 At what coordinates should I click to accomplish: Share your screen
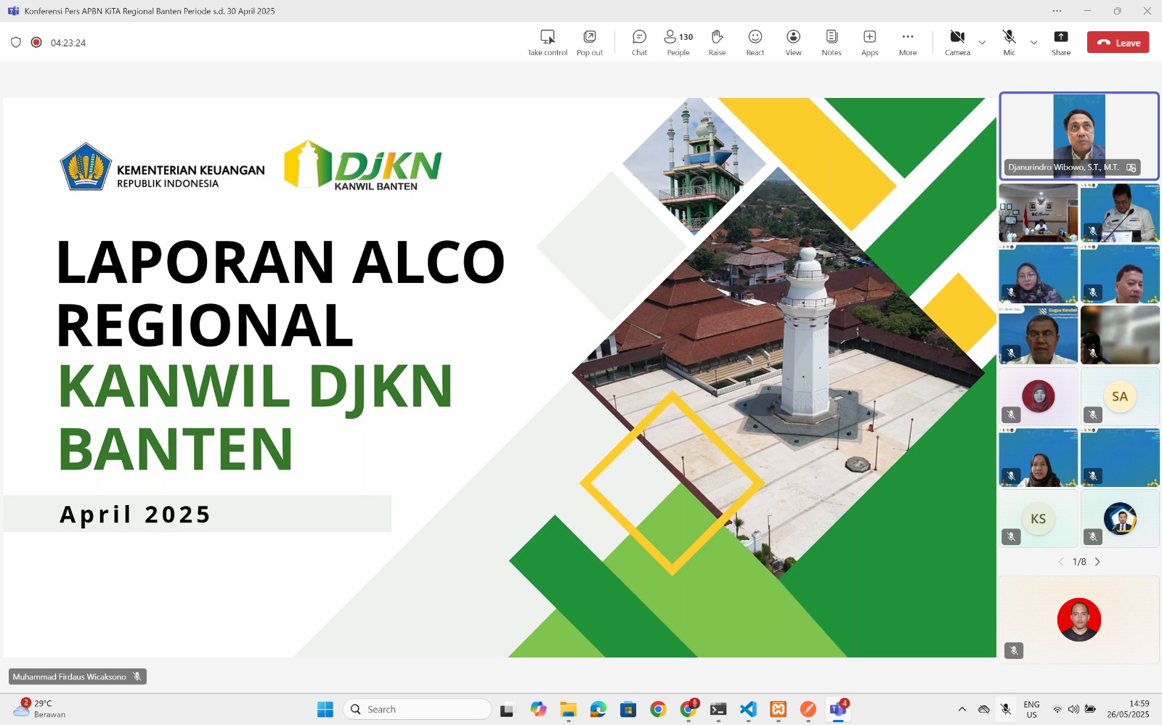[1061, 43]
